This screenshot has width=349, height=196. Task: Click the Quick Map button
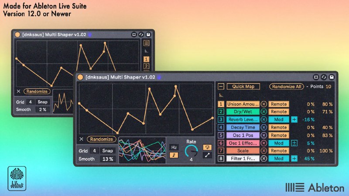tap(243, 86)
